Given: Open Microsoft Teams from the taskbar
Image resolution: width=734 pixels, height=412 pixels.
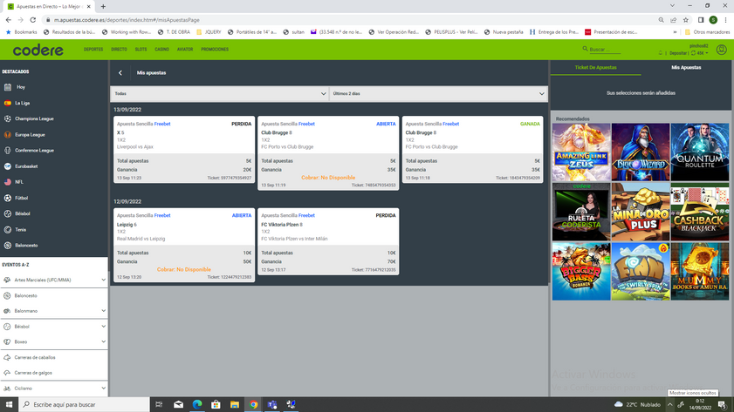Looking at the screenshot, I should tap(272, 404).
